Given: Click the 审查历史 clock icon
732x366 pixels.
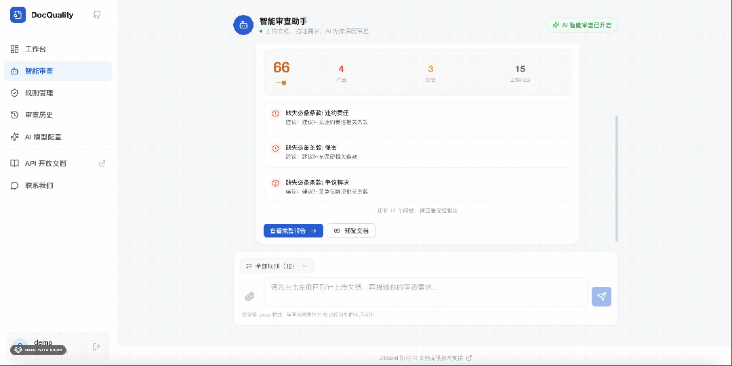Looking at the screenshot, I should [14, 115].
